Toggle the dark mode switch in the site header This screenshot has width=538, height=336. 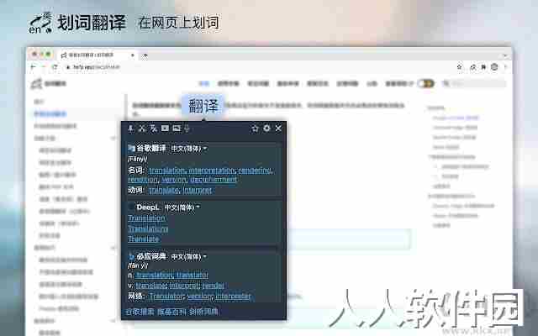pyautogui.click(x=426, y=83)
